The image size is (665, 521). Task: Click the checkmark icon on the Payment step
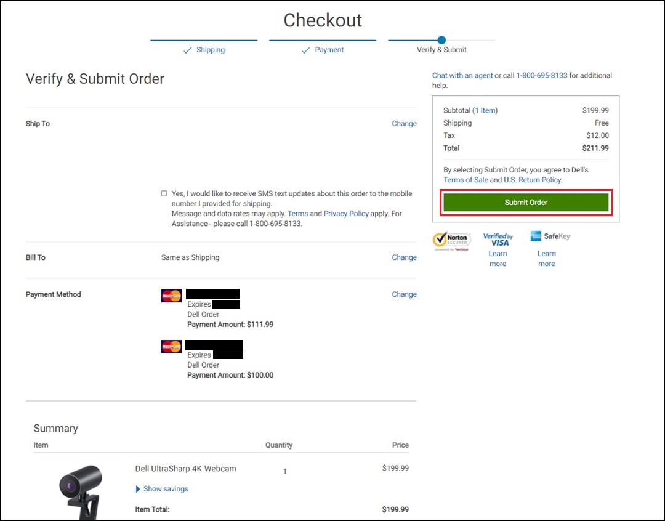click(x=306, y=50)
